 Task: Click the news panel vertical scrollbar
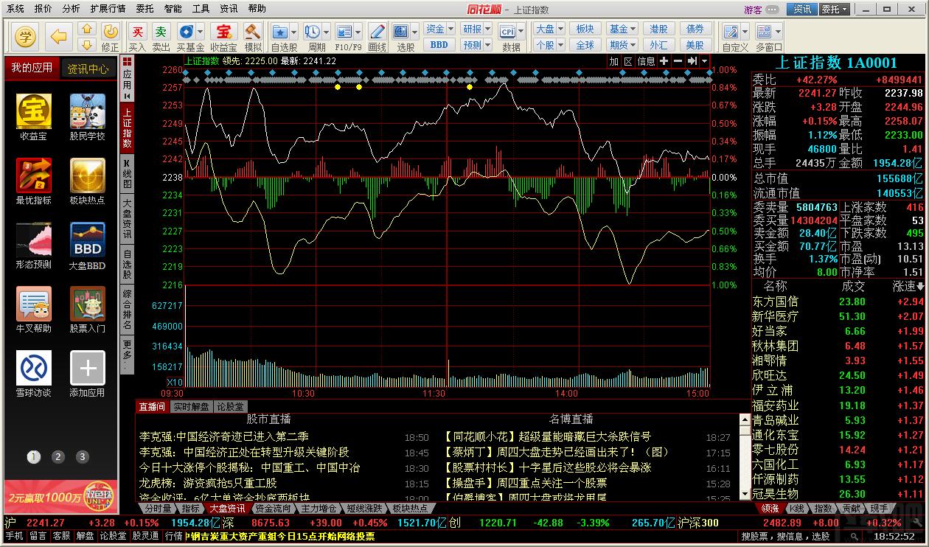tap(743, 457)
